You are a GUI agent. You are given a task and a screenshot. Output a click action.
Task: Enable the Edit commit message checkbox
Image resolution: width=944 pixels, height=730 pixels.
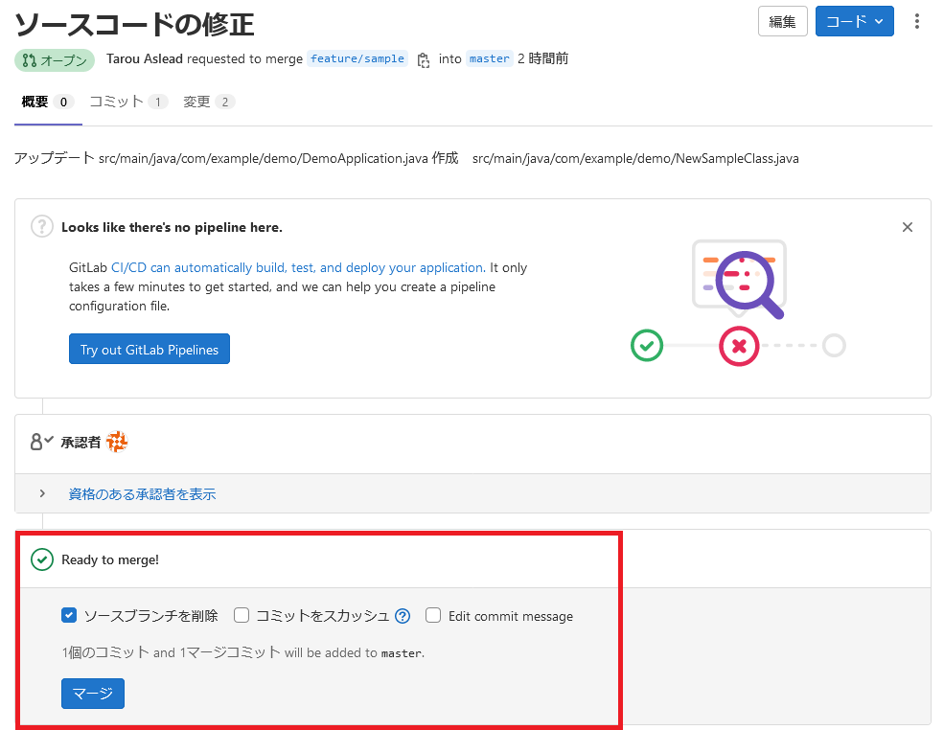click(433, 615)
